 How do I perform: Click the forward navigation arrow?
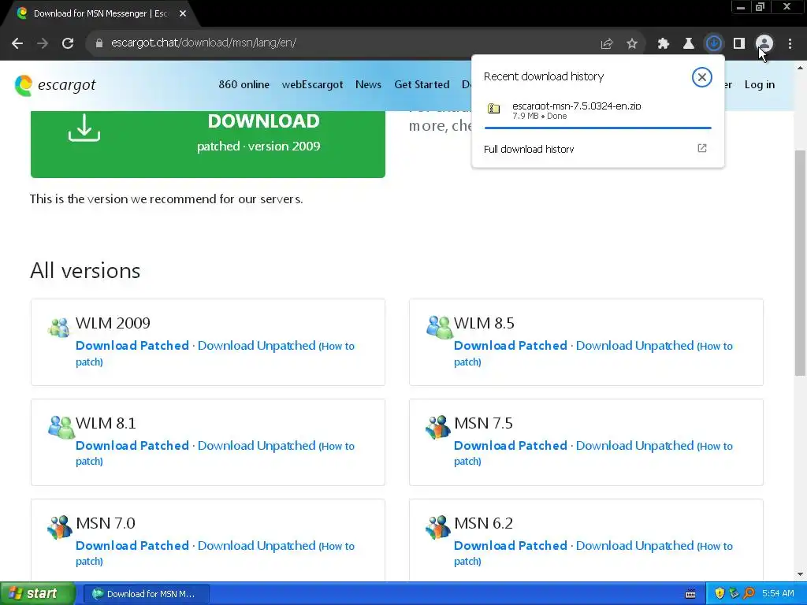pyautogui.click(x=43, y=43)
